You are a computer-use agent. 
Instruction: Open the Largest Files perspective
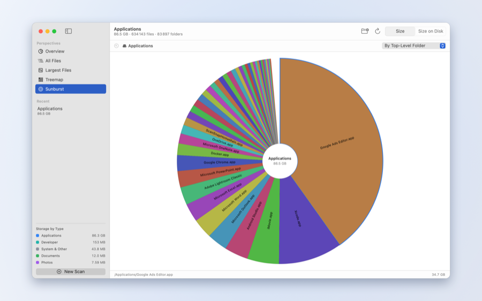click(71, 70)
